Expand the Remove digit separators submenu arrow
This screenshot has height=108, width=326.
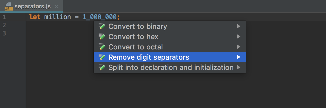point(239,57)
